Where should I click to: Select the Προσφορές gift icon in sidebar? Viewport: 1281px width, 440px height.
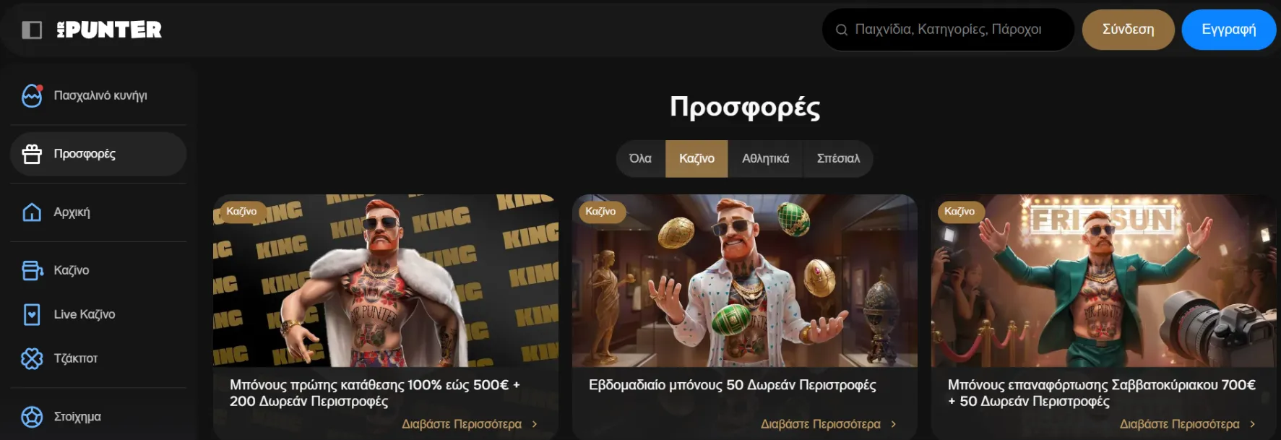click(x=32, y=154)
